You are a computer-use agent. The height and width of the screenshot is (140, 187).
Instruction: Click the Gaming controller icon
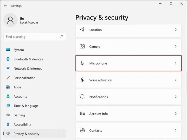click(x=8, y=115)
